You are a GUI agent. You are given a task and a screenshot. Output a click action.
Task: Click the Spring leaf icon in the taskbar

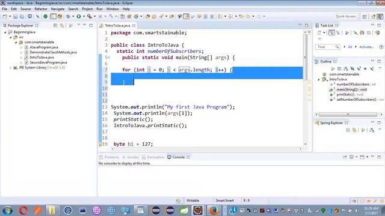[x=183, y=211]
